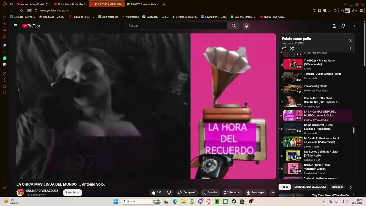Screen dimensions: 366x206
Task: Play Call Me Theme From American Gigolo
Action: click(x=317, y=169)
